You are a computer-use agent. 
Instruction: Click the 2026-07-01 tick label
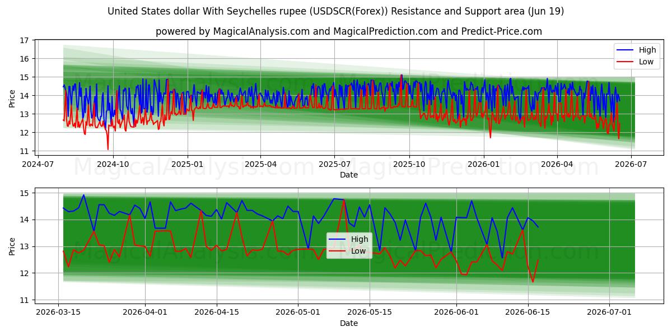point(610,312)
